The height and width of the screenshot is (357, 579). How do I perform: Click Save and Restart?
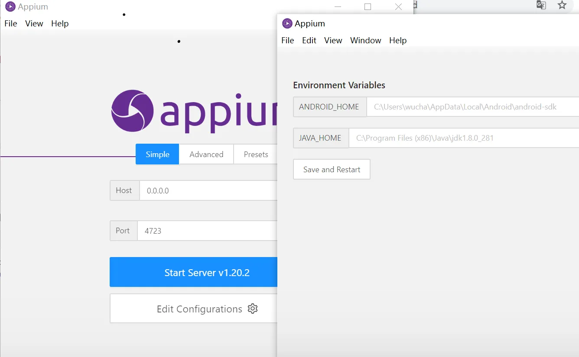click(332, 169)
